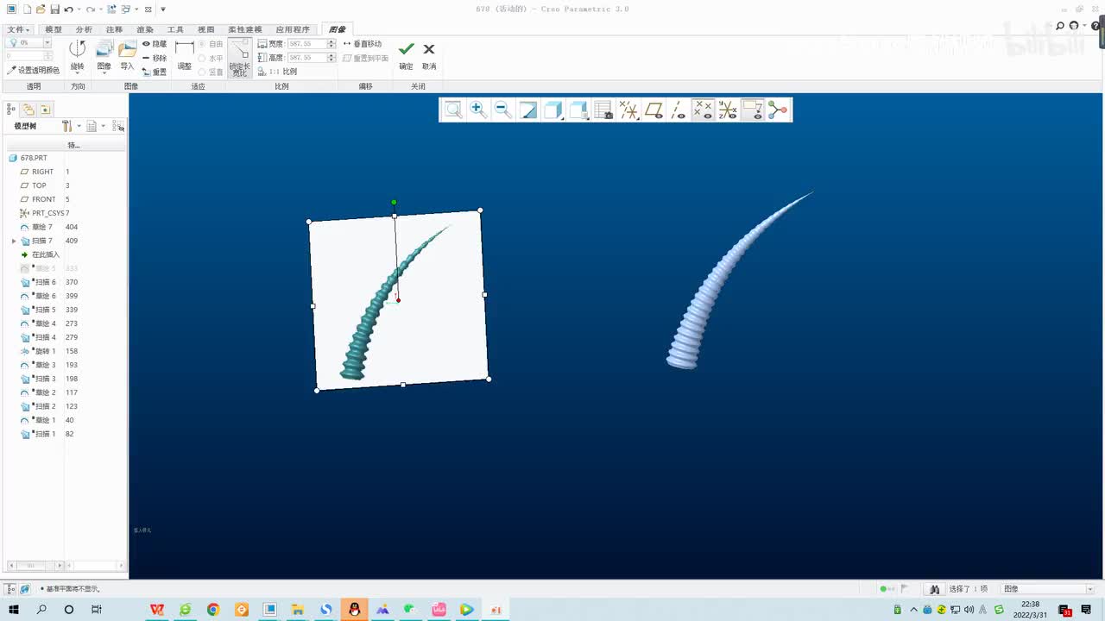Click 隐藏 to hide the image
This screenshot has width=1105, height=621.
point(155,44)
